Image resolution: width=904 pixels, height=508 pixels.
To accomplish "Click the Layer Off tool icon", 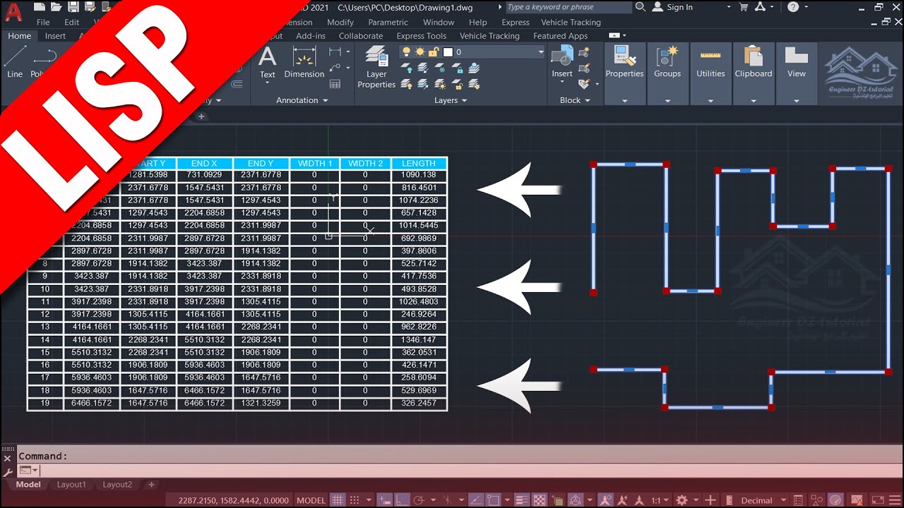I will click(x=407, y=68).
